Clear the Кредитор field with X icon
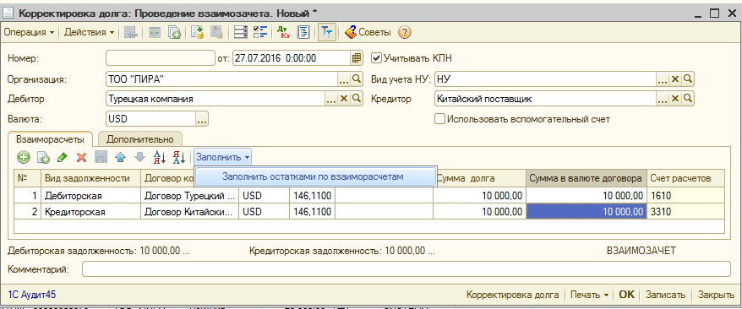Viewport: 742px width, 309px height. pyautogui.click(x=675, y=98)
